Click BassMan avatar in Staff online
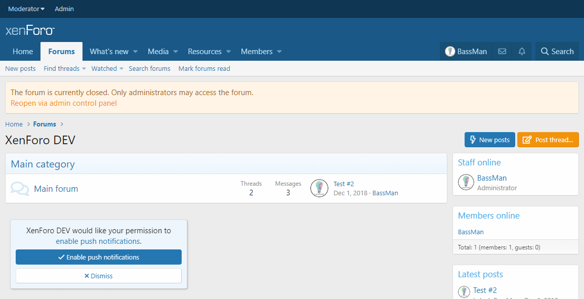The height and width of the screenshot is (299, 584). pyautogui.click(x=466, y=182)
